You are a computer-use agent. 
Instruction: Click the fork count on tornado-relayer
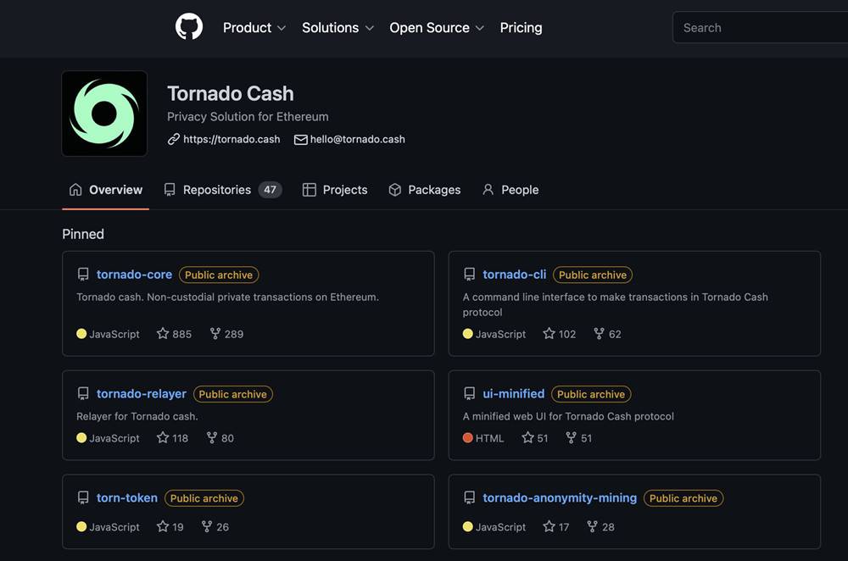tap(227, 438)
